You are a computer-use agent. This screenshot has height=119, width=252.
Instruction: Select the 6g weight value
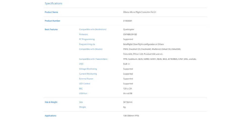[x=124, y=107]
